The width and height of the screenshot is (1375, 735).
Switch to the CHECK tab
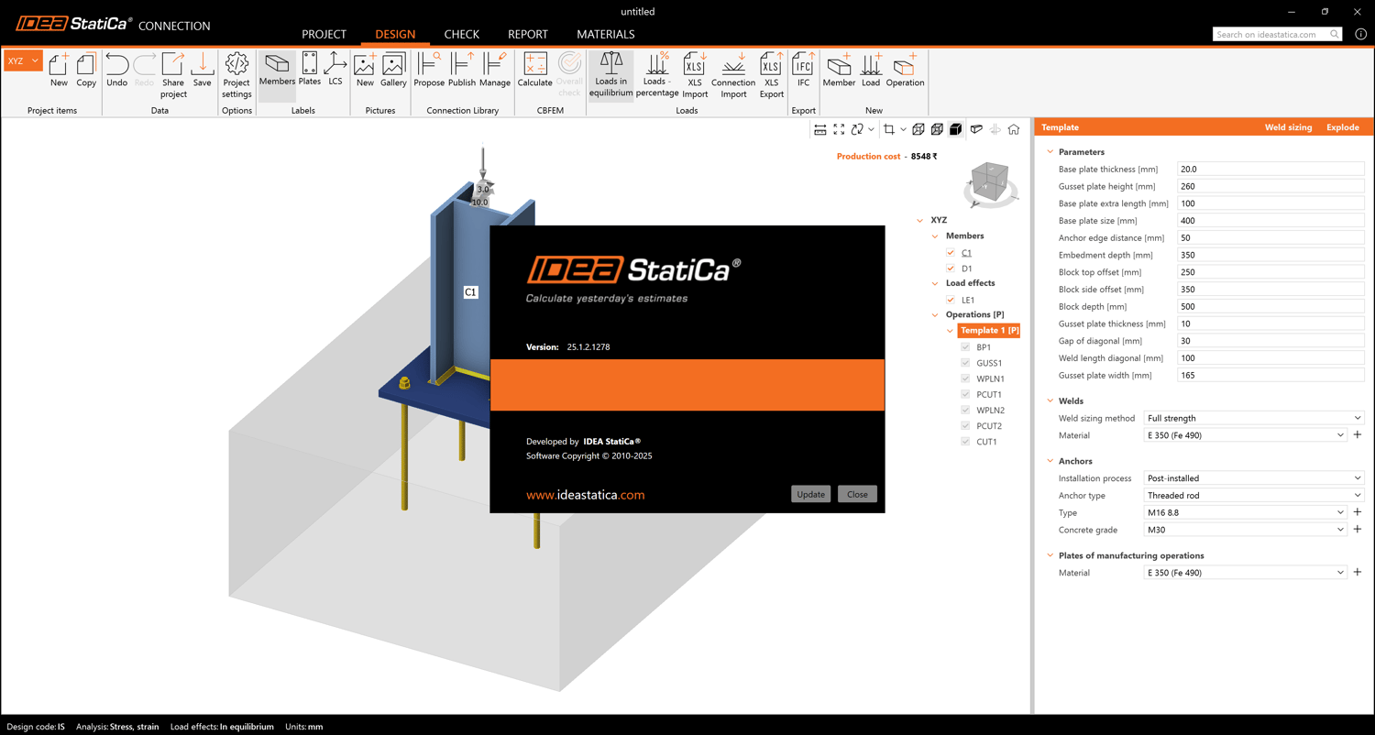point(461,34)
